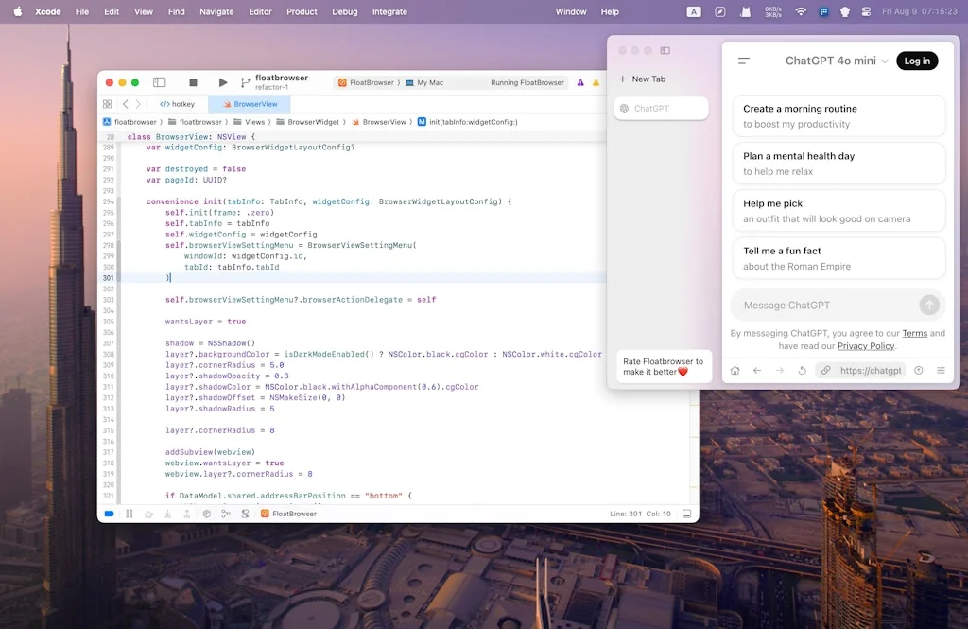
Task: Click the related items grid icon
Action: point(107,104)
